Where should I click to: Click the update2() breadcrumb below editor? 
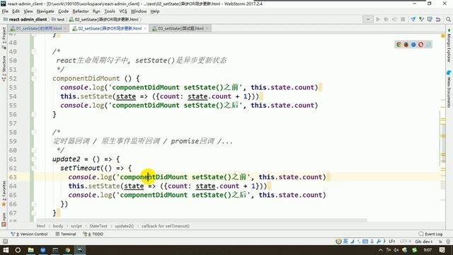125,226
